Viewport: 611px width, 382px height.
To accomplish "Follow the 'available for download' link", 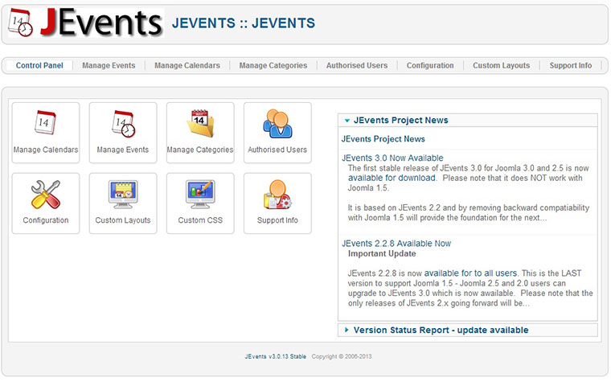I will point(392,178).
